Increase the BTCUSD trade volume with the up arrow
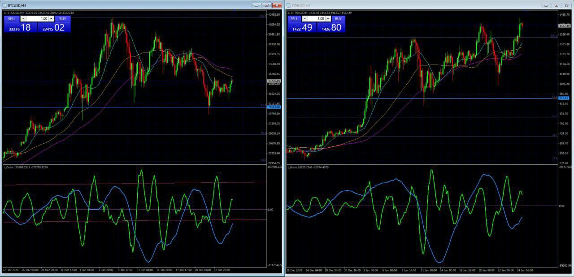The image size is (574, 277). (52, 19)
